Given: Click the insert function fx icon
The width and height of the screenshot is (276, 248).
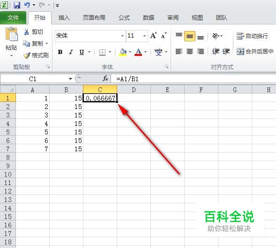Looking at the screenshot, I should click(x=105, y=78).
